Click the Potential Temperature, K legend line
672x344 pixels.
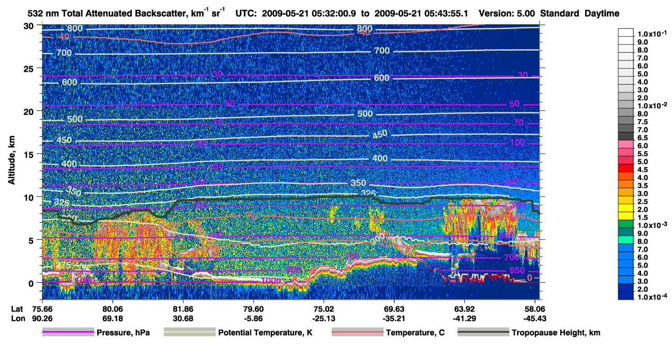click(x=189, y=333)
